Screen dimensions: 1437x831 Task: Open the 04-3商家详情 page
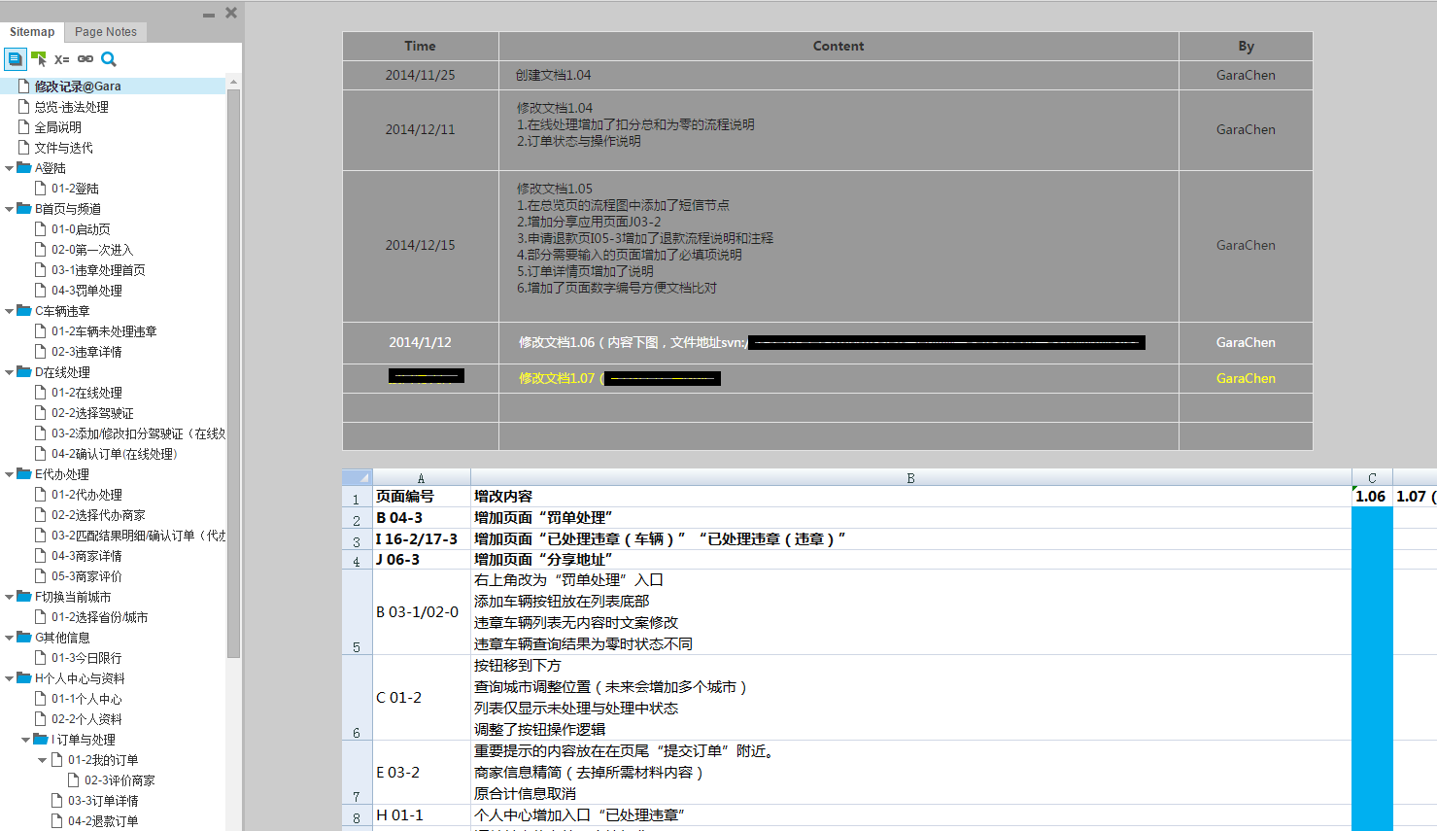click(86, 556)
